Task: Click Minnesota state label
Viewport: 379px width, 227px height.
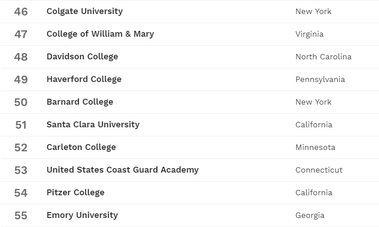Action: pyautogui.click(x=315, y=147)
